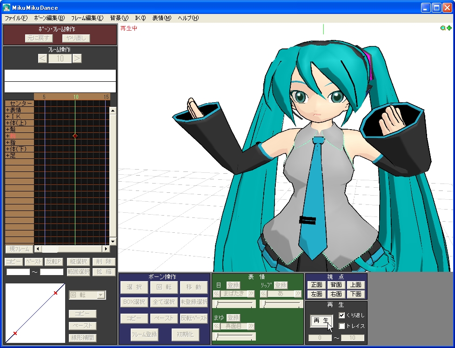Click the 選択 bone select button
455x348 pixels.
click(134, 287)
